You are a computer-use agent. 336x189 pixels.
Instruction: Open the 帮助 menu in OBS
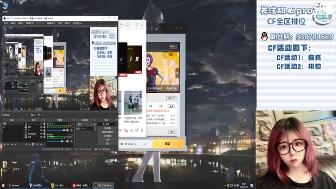[67, 23]
